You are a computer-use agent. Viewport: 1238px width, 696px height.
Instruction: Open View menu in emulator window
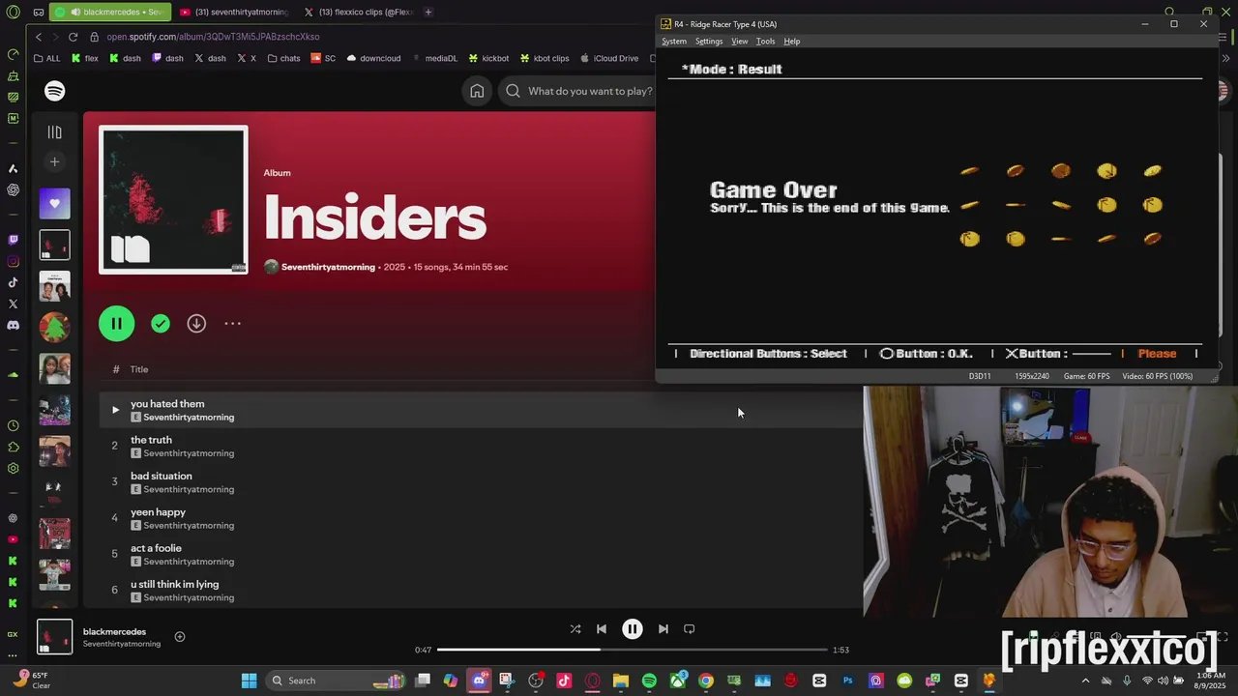[x=740, y=42]
